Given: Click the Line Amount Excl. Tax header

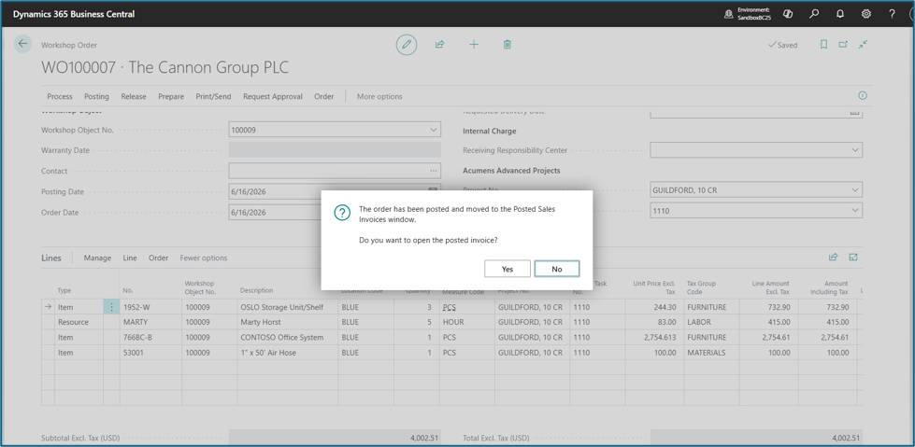Looking at the screenshot, I should click(770, 286).
